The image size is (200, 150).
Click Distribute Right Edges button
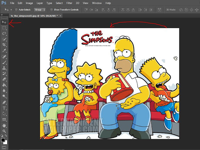(x=151, y=10)
